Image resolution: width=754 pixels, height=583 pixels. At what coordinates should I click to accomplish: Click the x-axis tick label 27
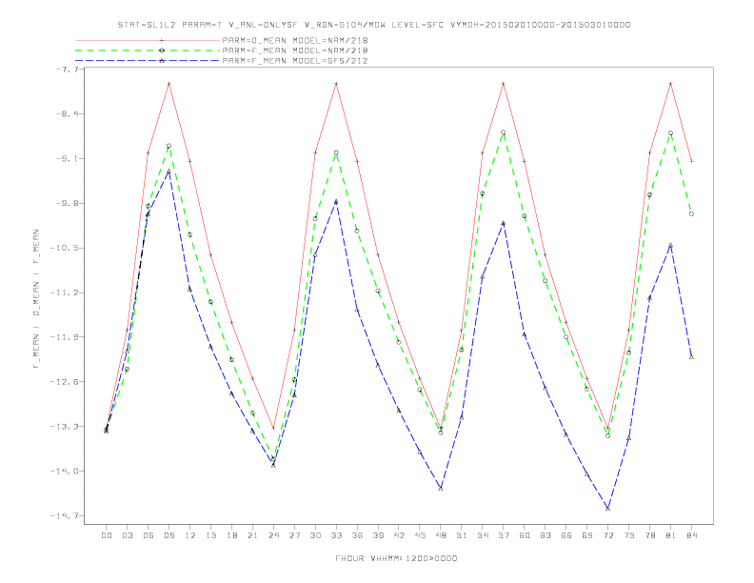(295, 535)
